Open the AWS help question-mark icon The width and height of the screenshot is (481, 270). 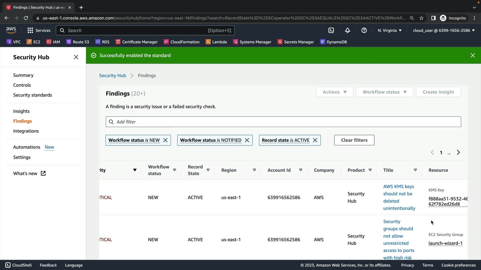pos(364,30)
